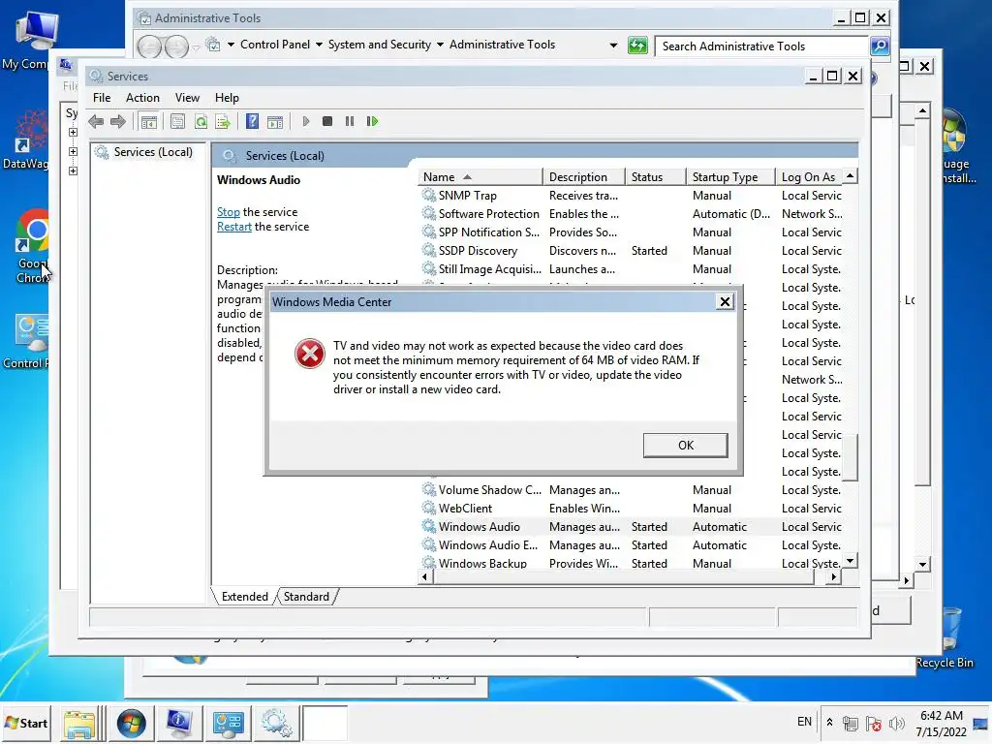Viewport: 992px width, 744px height.
Task: Select the SSDP Discovery service
Action: (x=631, y=251)
